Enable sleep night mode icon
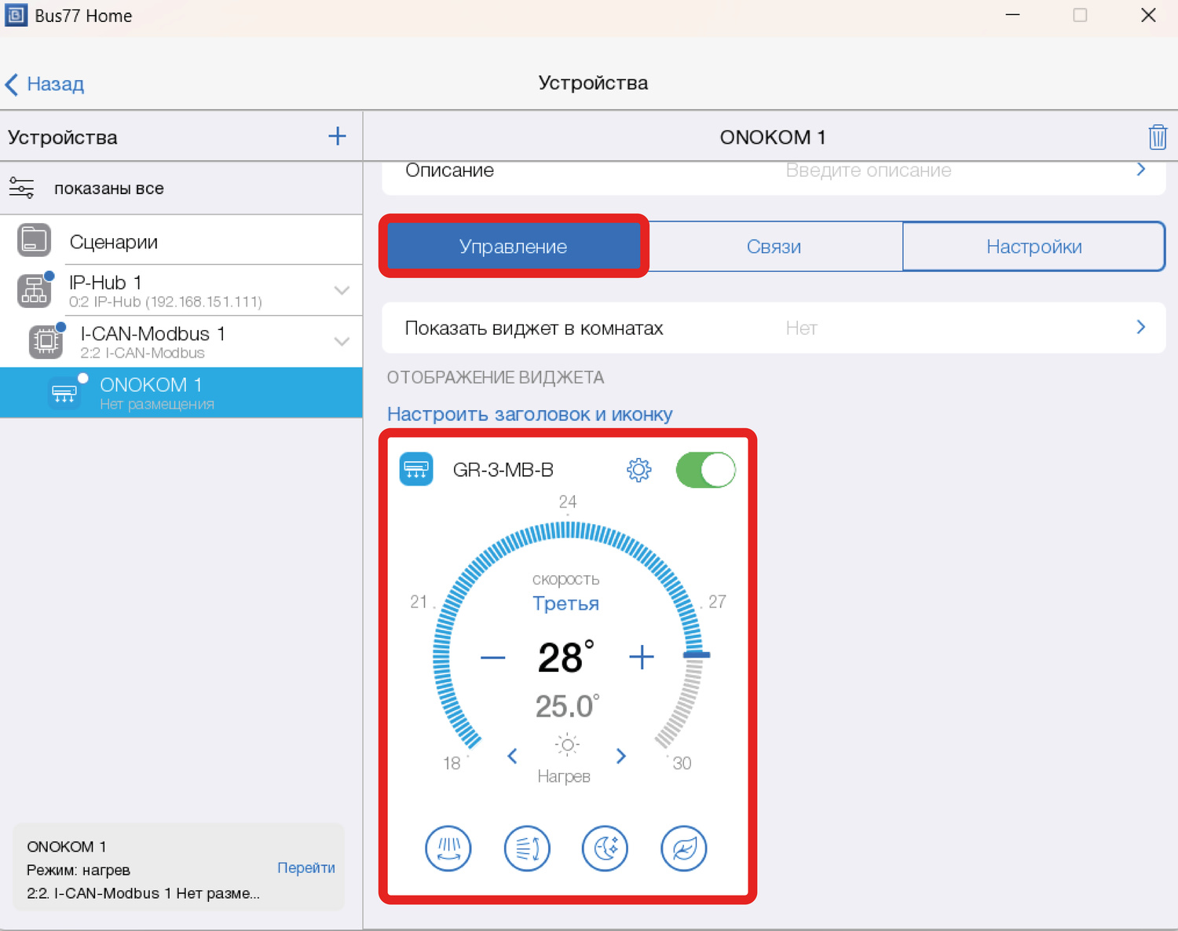 coord(605,849)
